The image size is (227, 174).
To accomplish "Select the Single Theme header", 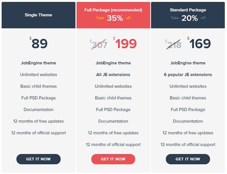I will [x=39, y=15].
